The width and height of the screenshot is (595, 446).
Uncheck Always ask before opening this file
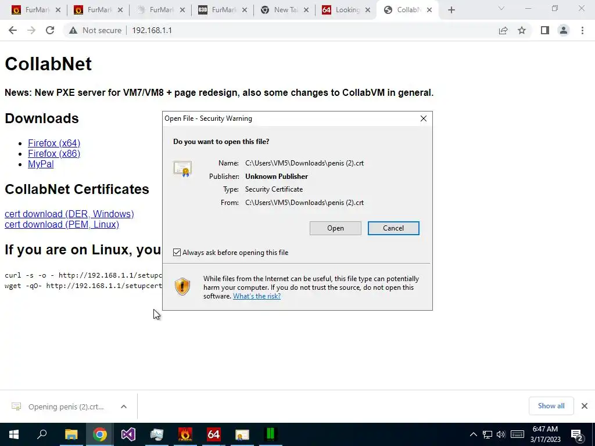[177, 253]
